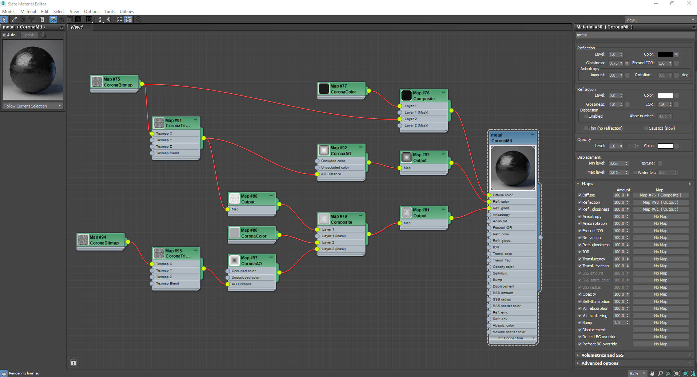Screen dimensions: 697x377
Task: Enable the Dispersion Enabled checkbox
Action: (586, 117)
